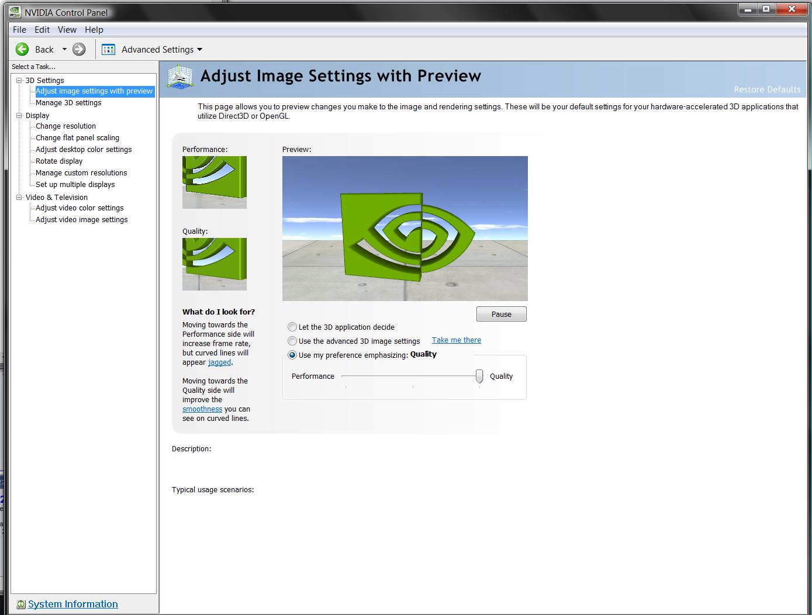Click the Take me there link
Viewport: 812px width, 615px height.
(x=457, y=340)
